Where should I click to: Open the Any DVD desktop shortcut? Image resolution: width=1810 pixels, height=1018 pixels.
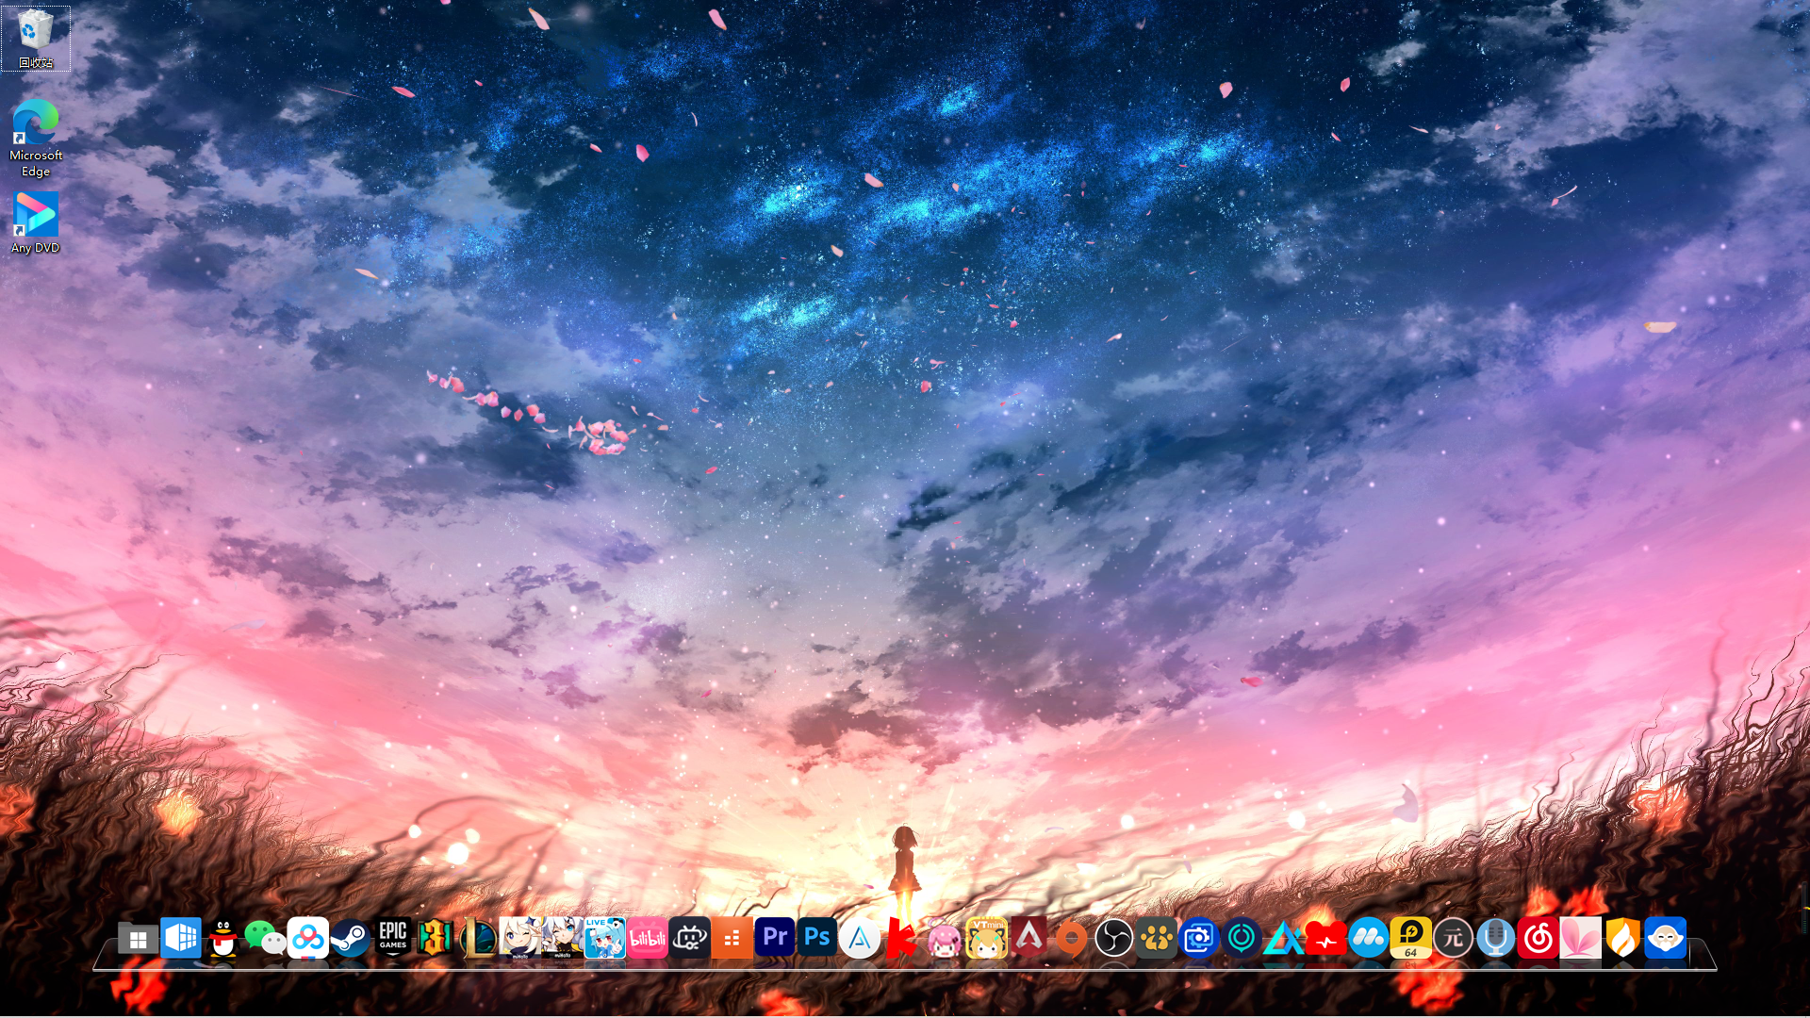click(36, 223)
